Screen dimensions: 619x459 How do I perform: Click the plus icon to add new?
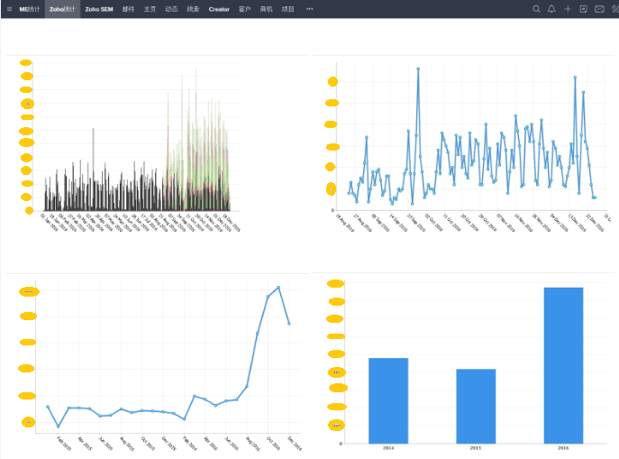(568, 9)
